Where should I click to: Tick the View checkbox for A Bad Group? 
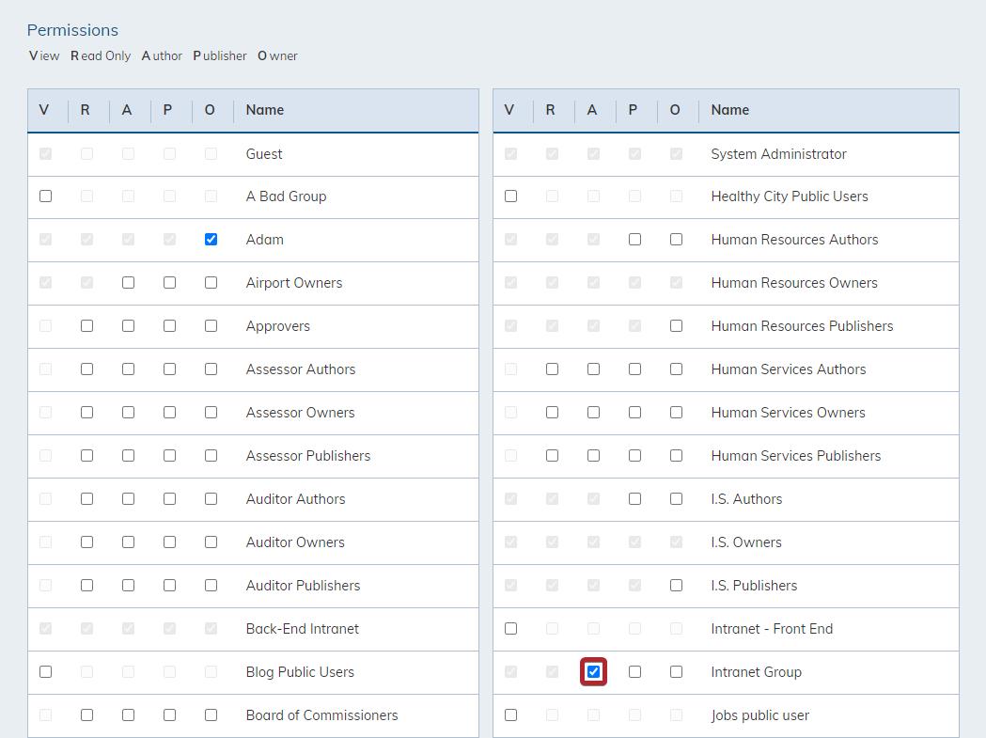click(x=45, y=196)
